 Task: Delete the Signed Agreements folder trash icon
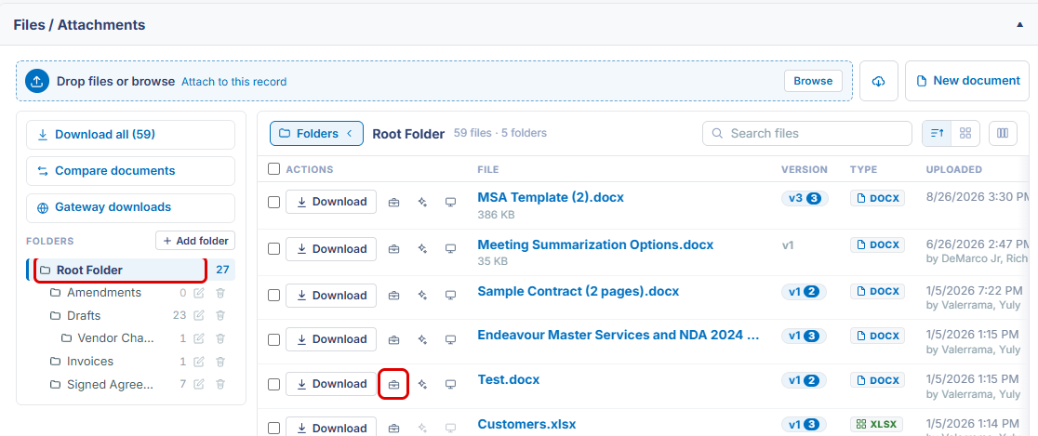[x=220, y=384]
